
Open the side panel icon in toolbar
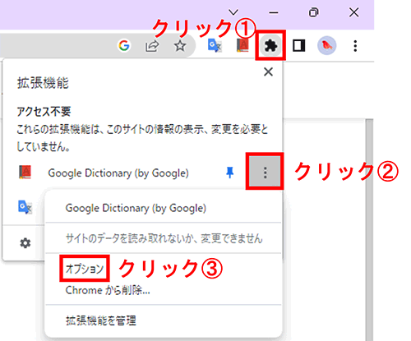[298, 46]
